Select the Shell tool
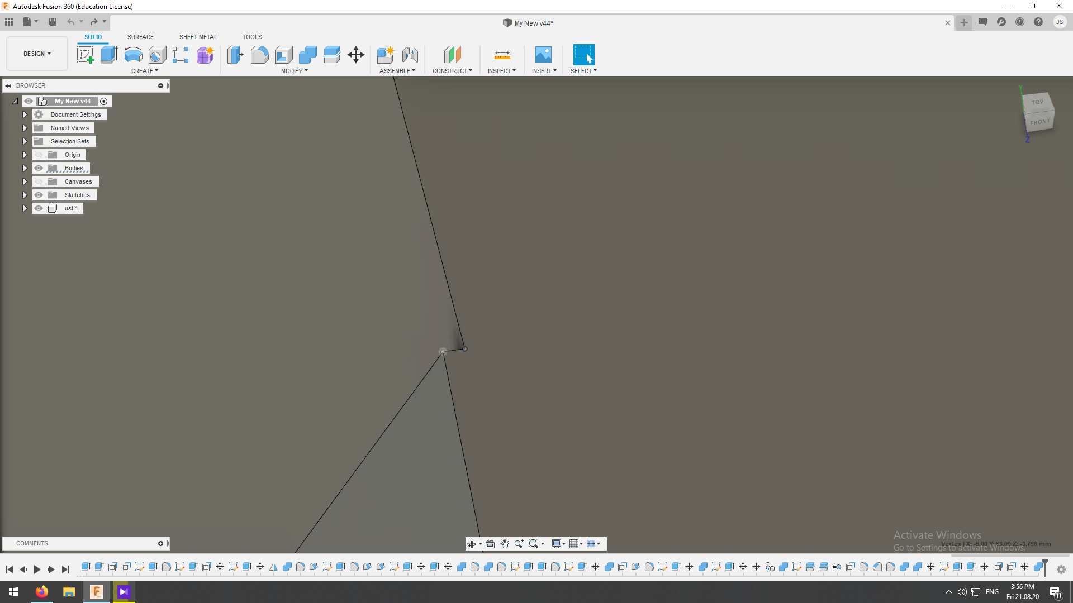This screenshot has height=603, width=1073. [x=283, y=54]
